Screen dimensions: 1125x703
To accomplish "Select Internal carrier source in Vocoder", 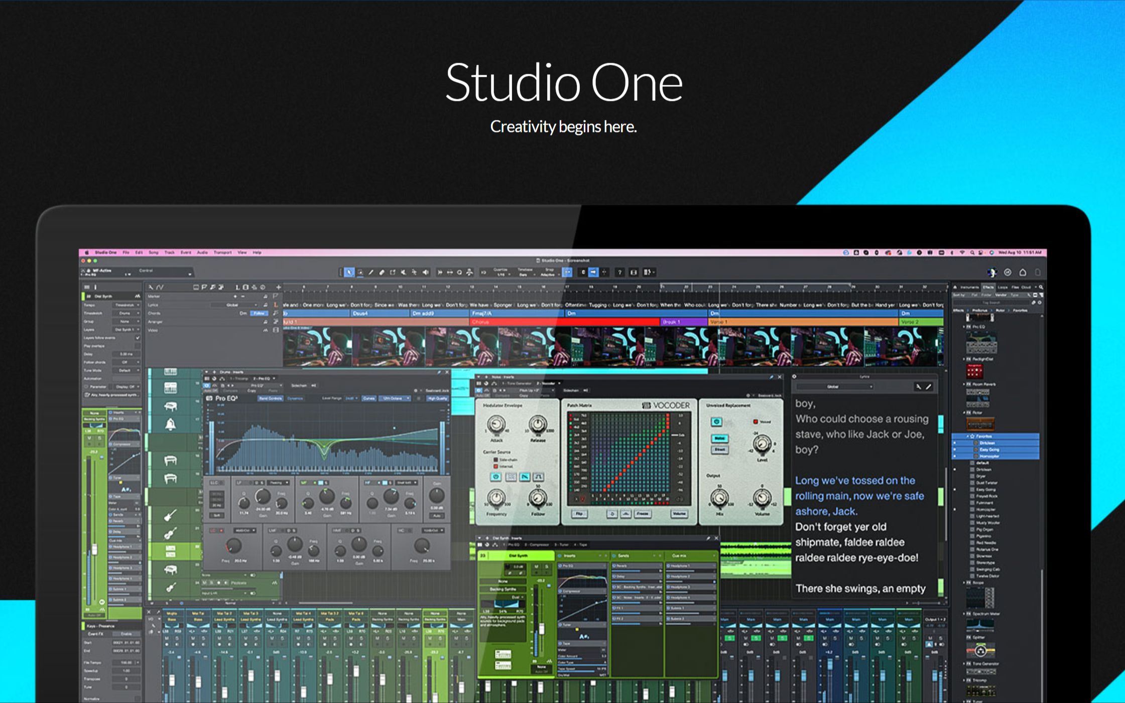I will click(x=495, y=466).
